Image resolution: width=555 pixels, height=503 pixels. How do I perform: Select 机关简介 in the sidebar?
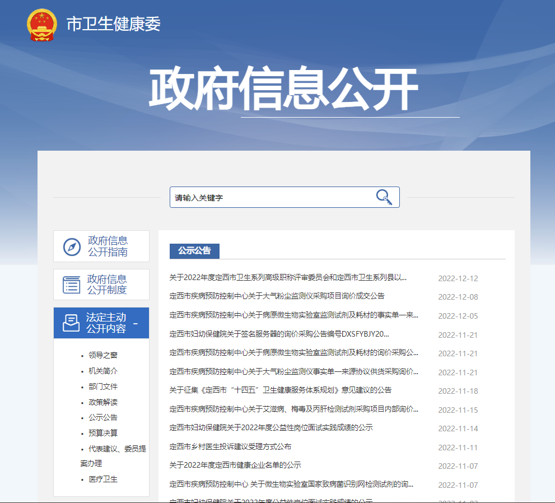coord(103,371)
